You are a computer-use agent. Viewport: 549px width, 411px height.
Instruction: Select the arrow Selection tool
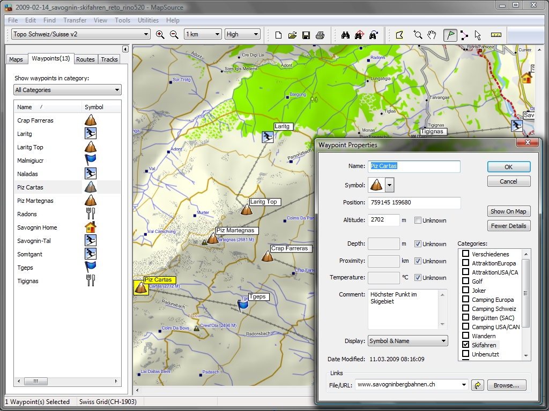pos(478,35)
